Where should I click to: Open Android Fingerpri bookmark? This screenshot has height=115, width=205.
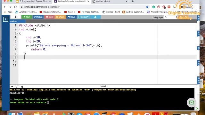[x=157, y=12]
